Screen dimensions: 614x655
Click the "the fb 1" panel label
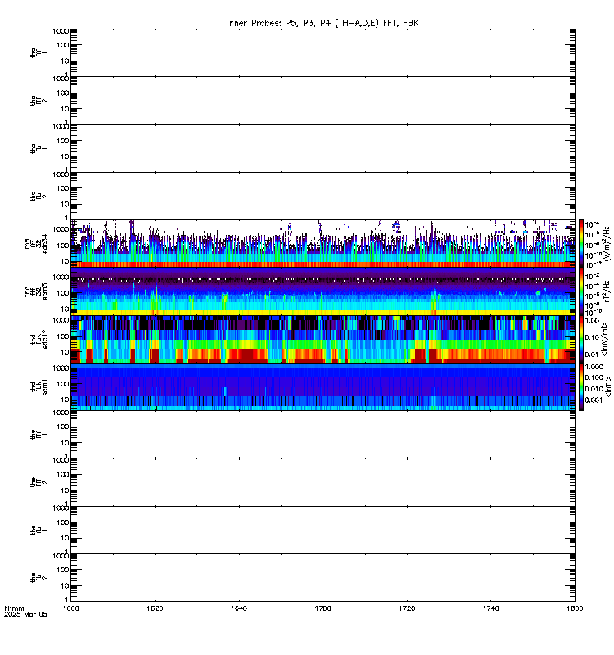pos(38,531)
